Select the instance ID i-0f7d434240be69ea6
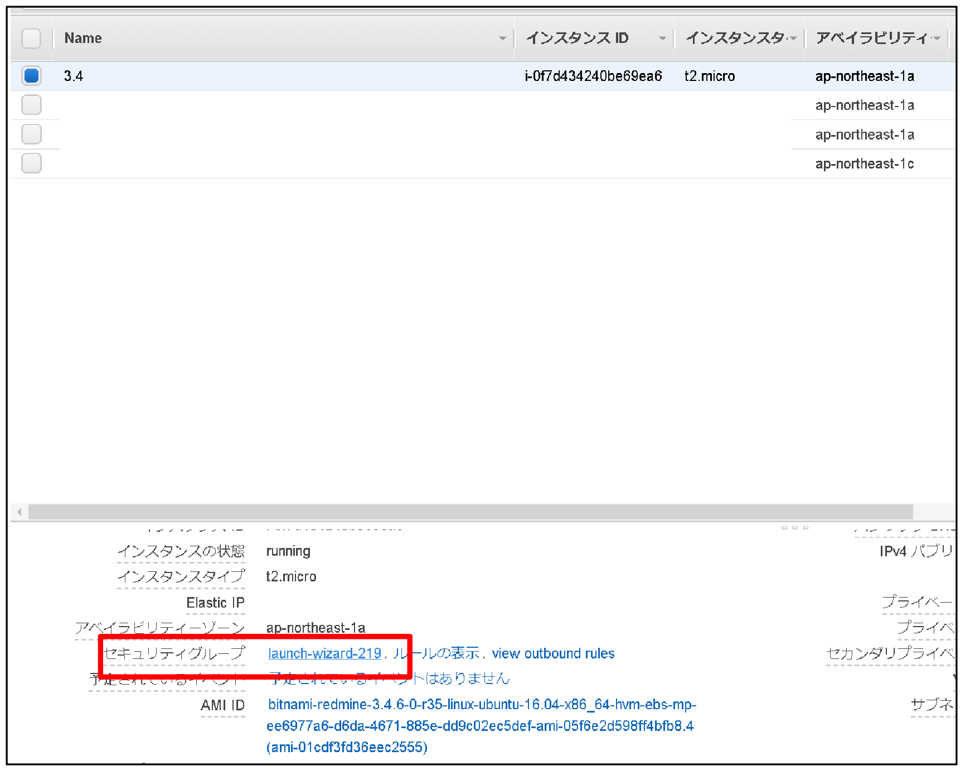 point(593,76)
